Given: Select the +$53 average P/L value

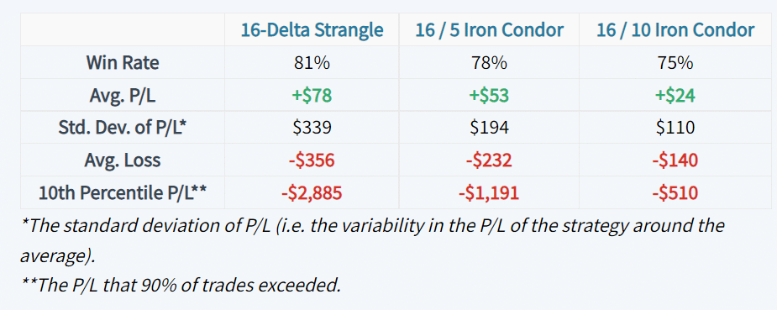Looking at the screenshot, I should [489, 96].
